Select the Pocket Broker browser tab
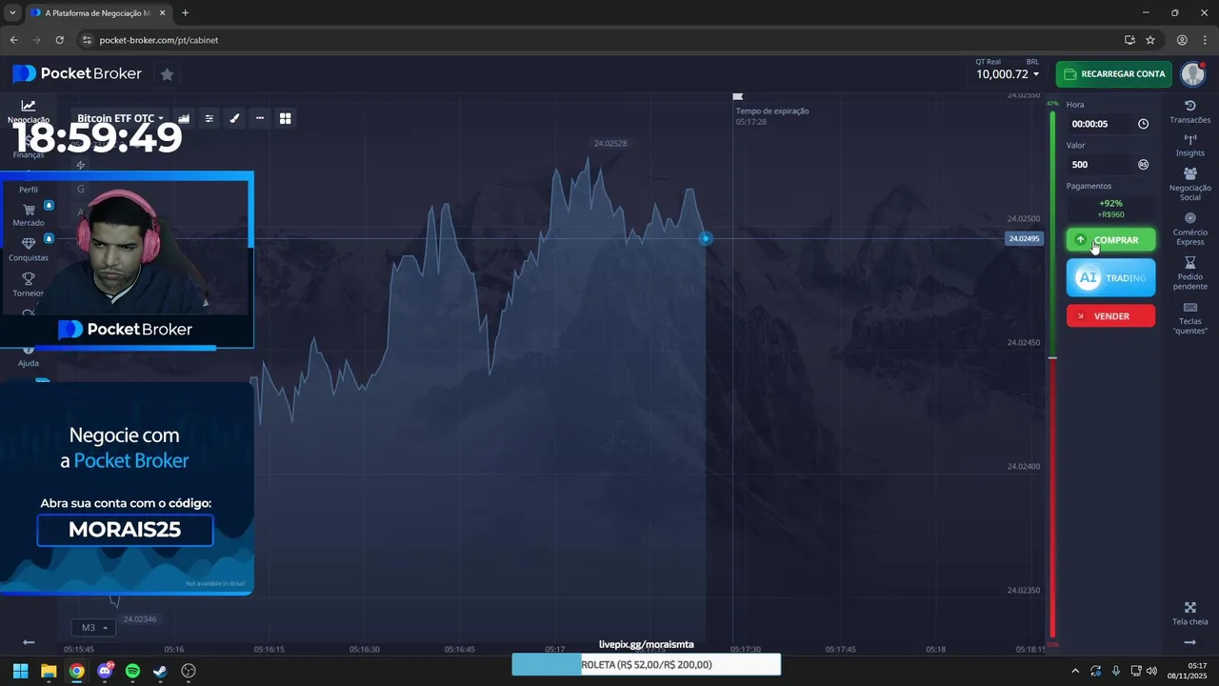The height and width of the screenshot is (686, 1219). pyautogui.click(x=98, y=13)
